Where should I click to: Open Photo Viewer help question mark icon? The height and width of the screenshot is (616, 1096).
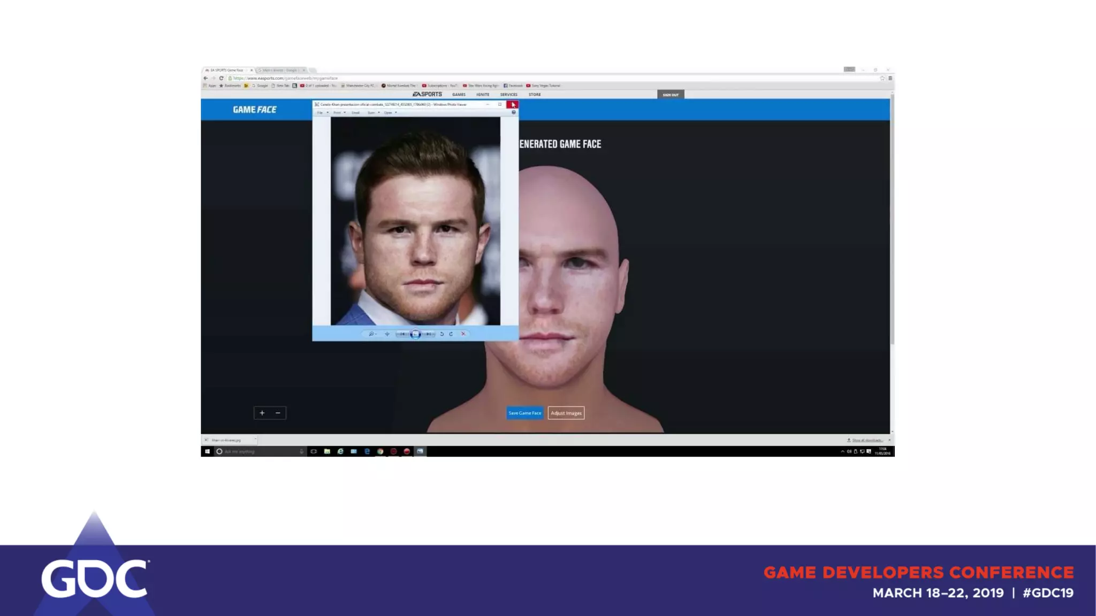(x=514, y=112)
